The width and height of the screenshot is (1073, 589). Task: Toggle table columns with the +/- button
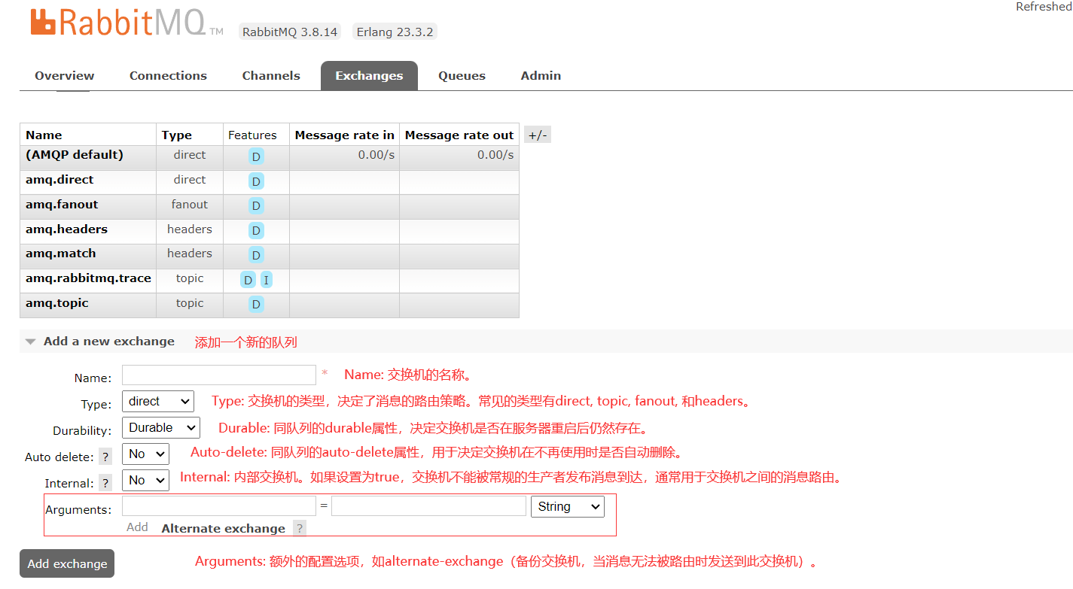point(538,135)
